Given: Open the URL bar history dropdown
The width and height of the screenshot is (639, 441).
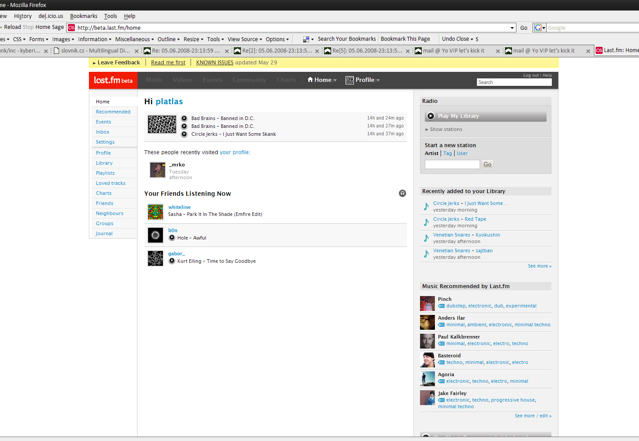Looking at the screenshot, I should (x=512, y=28).
